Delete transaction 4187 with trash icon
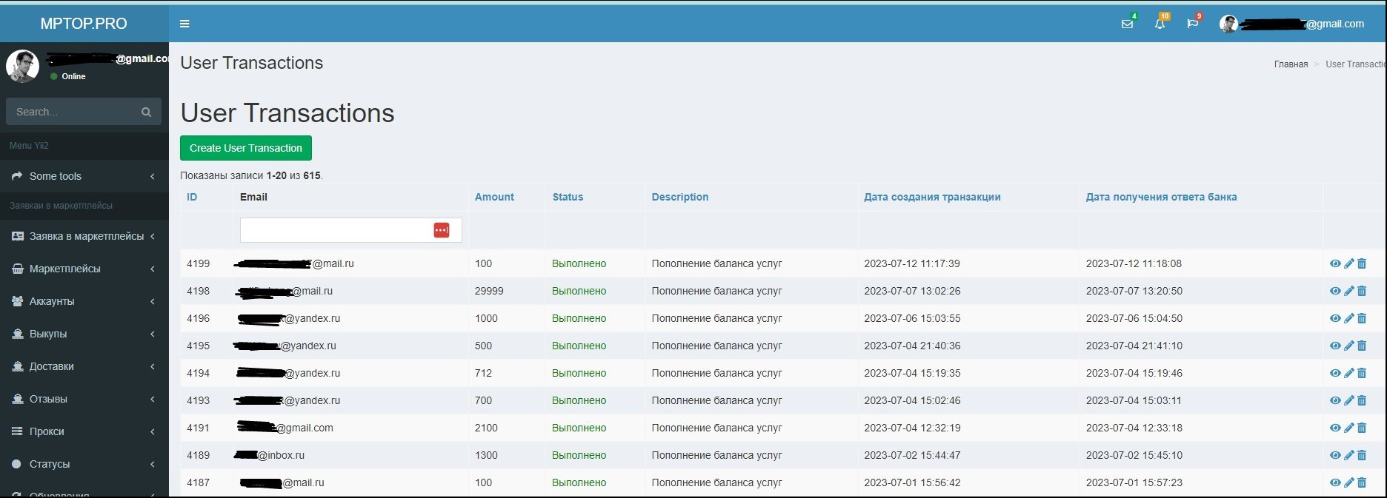The width and height of the screenshot is (1387, 498). point(1362,482)
